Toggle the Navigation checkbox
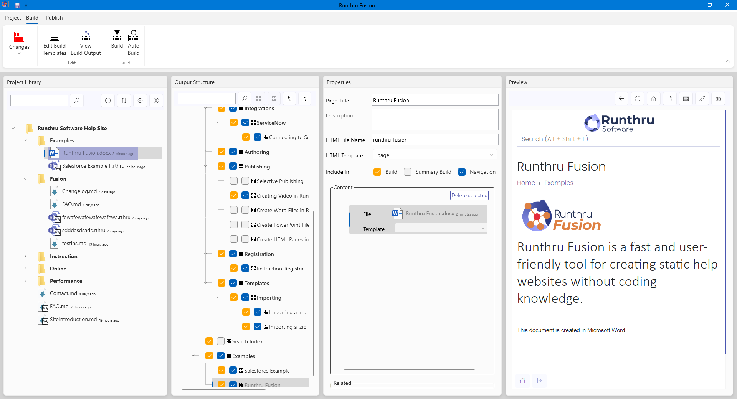The height and width of the screenshot is (399, 737). tap(462, 172)
